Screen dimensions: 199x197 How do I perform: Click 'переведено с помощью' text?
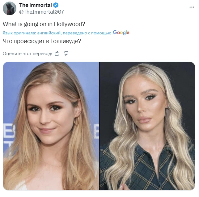pyautogui.click(x=87, y=33)
